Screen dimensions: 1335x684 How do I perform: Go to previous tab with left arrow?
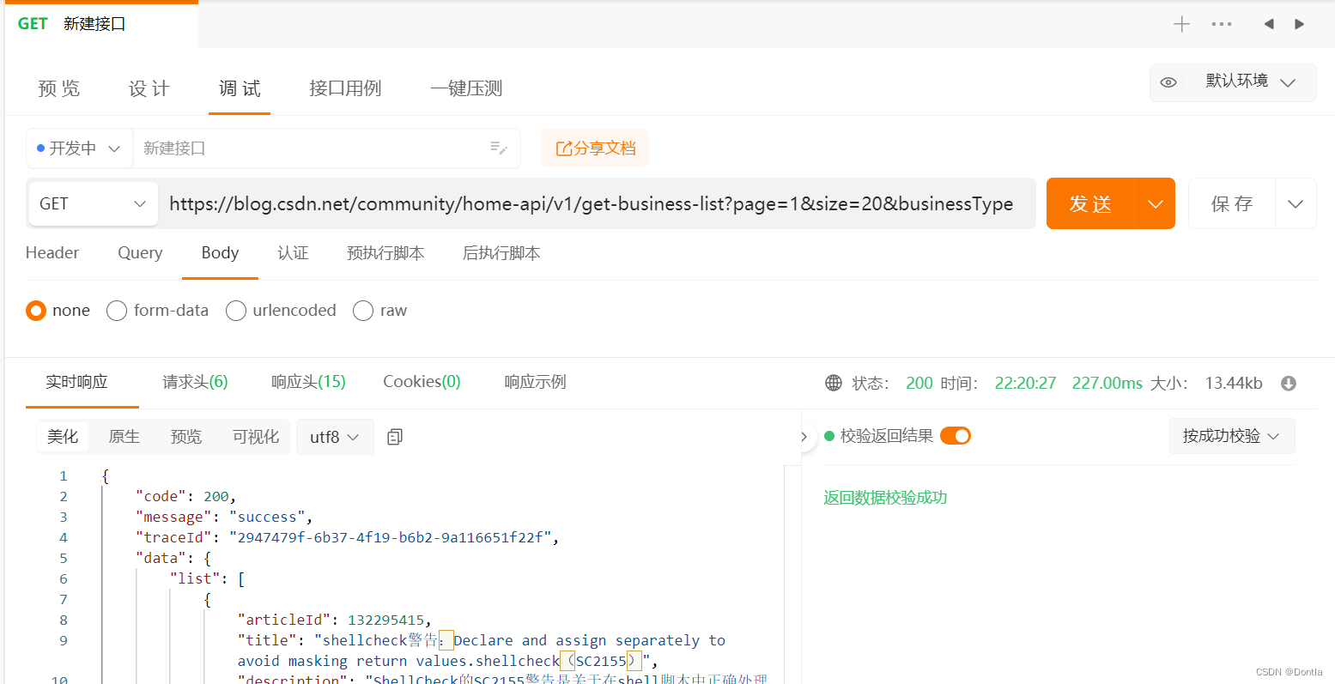1268,24
